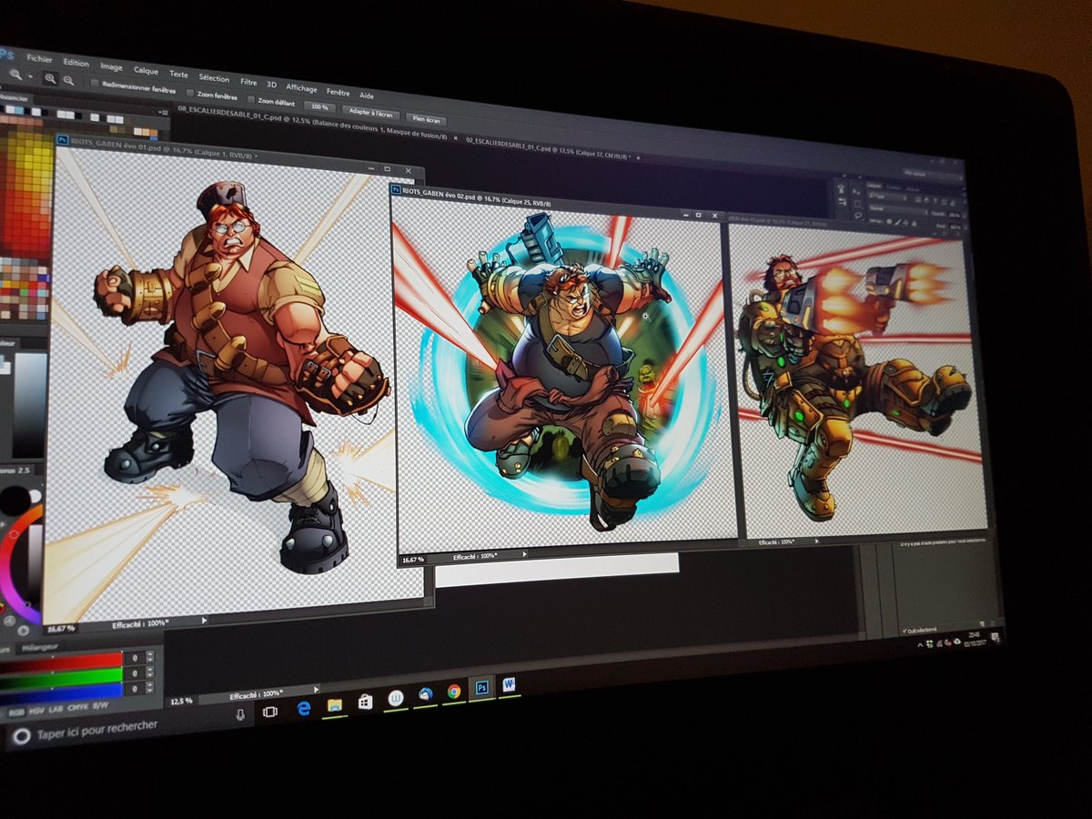Adjust the red channel value stepper
Screen dimensions: 1092x819
click(150, 657)
